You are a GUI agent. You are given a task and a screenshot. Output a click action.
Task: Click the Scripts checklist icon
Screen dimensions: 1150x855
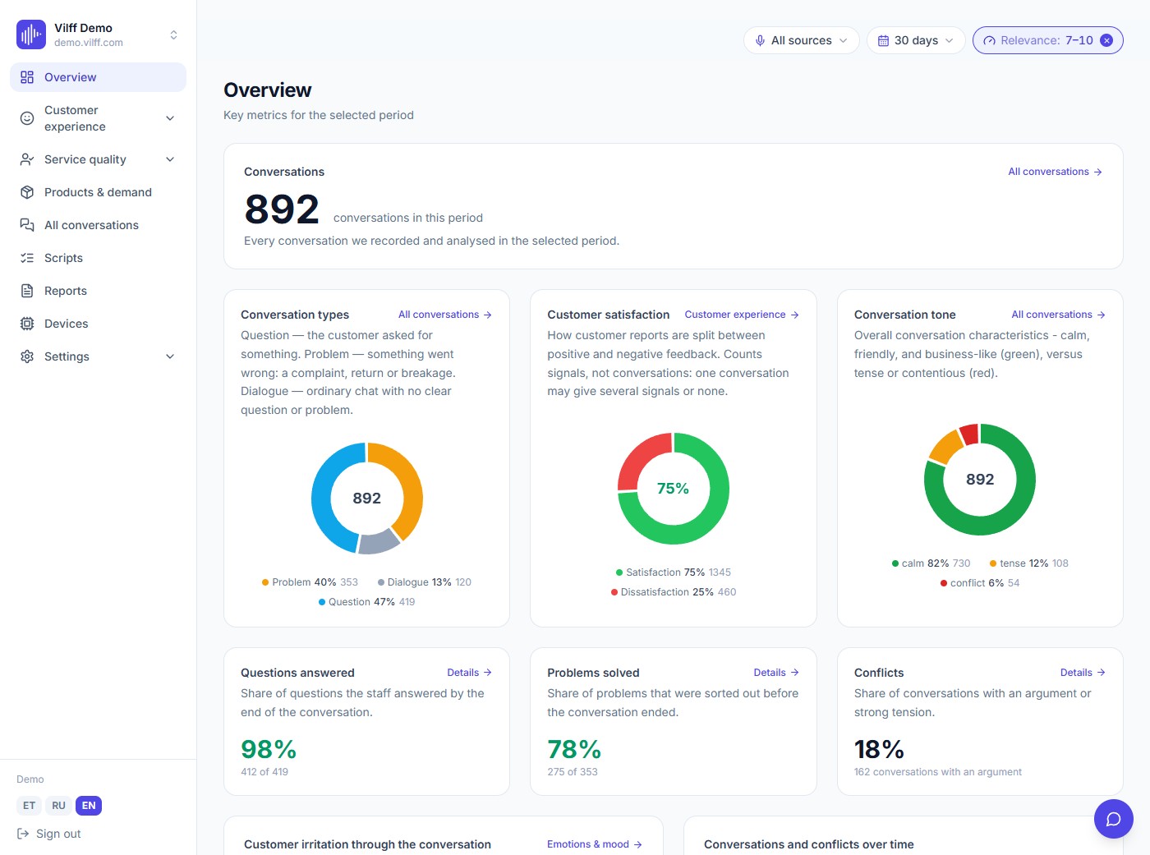coord(27,258)
